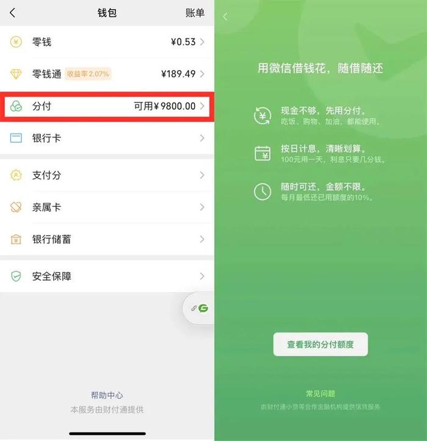427x441 pixels.
Task: Open the 零钱通 diamond icon entry
Action: tap(16, 74)
